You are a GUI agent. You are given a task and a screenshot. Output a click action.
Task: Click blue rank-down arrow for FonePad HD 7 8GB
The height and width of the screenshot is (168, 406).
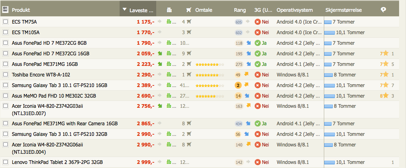click(x=249, y=43)
